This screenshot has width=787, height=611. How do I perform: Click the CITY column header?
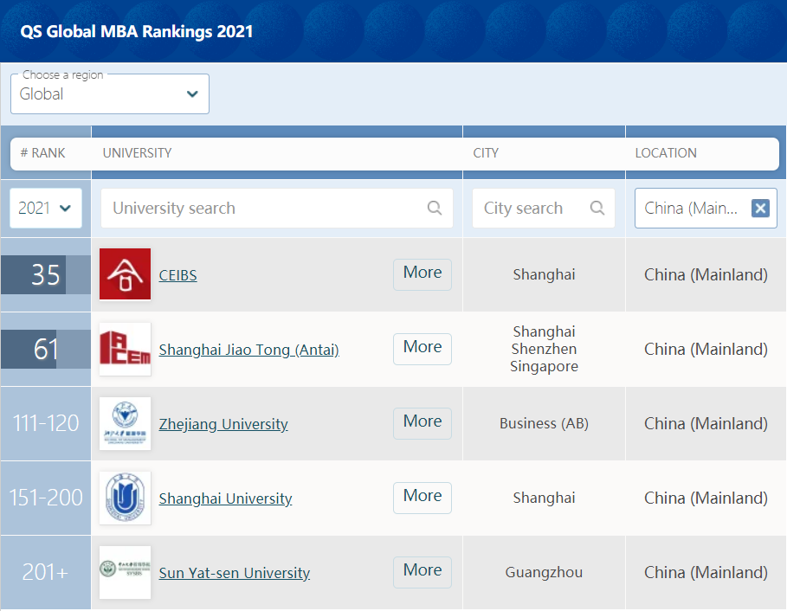pyautogui.click(x=486, y=153)
